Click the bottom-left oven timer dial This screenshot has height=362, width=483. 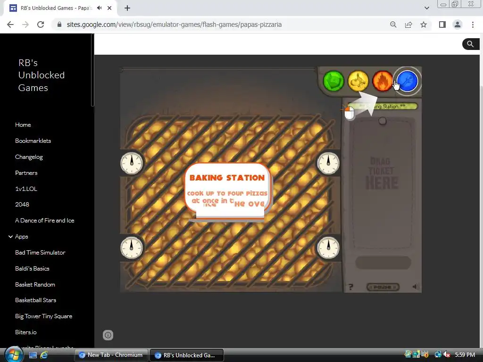pyautogui.click(x=132, y=248)
